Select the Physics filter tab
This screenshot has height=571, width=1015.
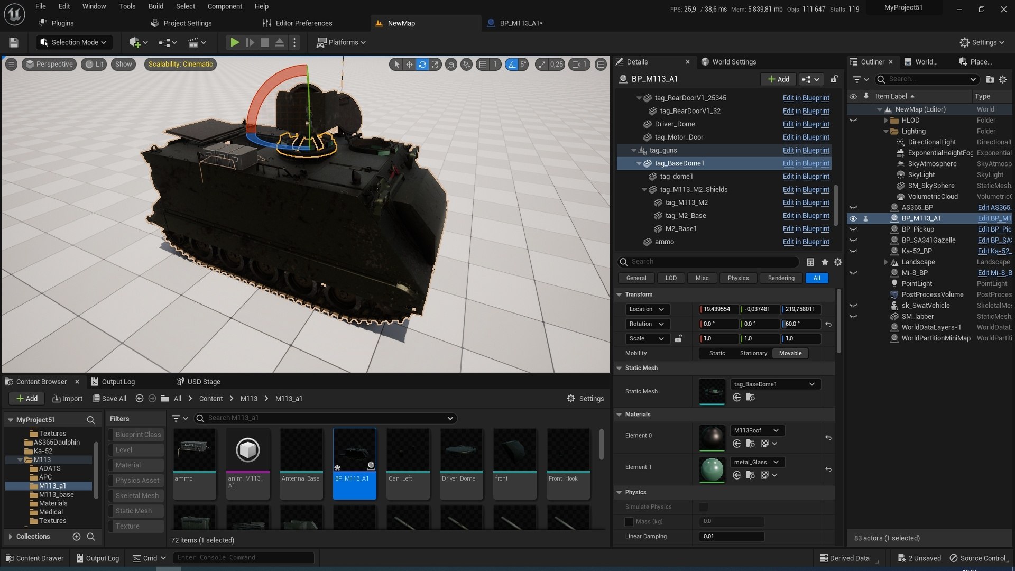738,278
